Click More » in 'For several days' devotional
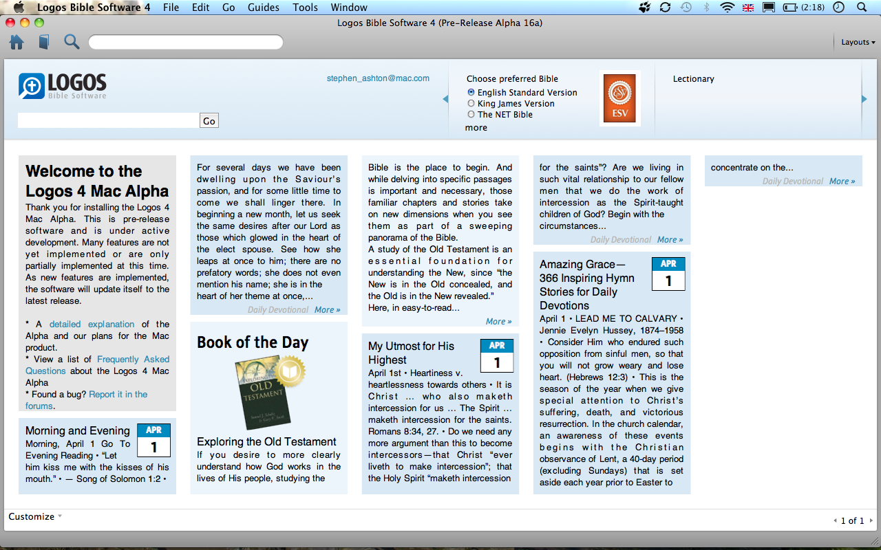881x550 pixels. pos(328,310)
